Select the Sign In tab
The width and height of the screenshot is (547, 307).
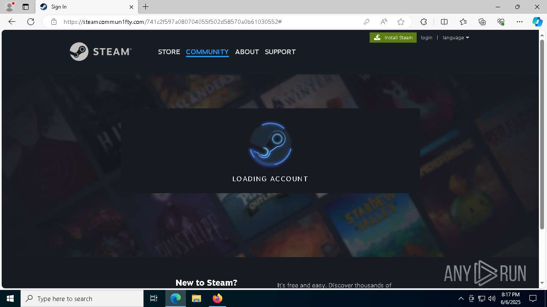pyautogui.click(x=87, y=7)
